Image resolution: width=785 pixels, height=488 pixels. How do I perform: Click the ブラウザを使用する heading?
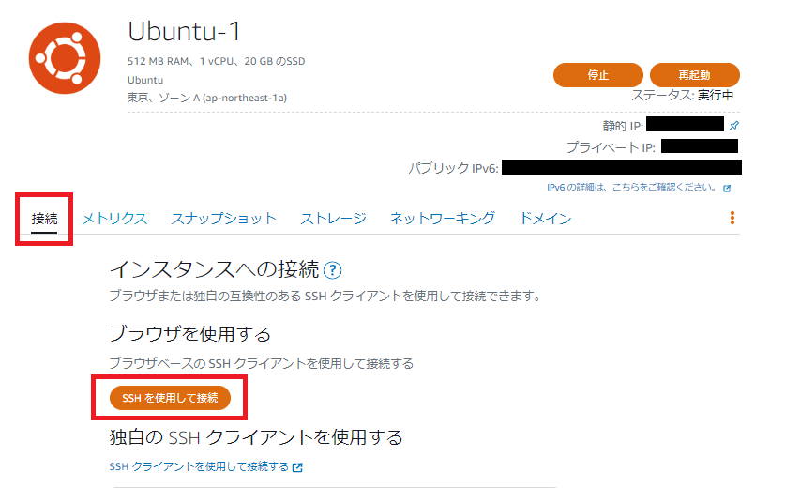coord(189,334)
